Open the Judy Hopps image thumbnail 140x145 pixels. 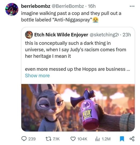coord(78,108)
